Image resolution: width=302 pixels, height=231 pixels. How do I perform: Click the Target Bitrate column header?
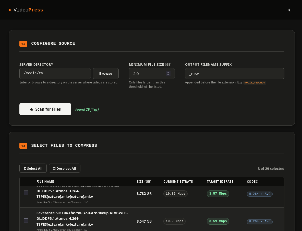pyautogui.click(x=220, y=182)
